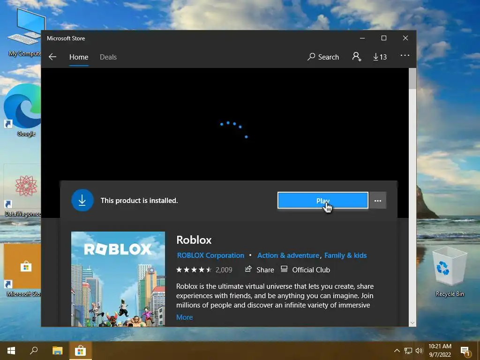Select the Recycle Bin desktop icon
Image resolution: width=480 pixels, height=360 pixels.
tap(450, 272)
